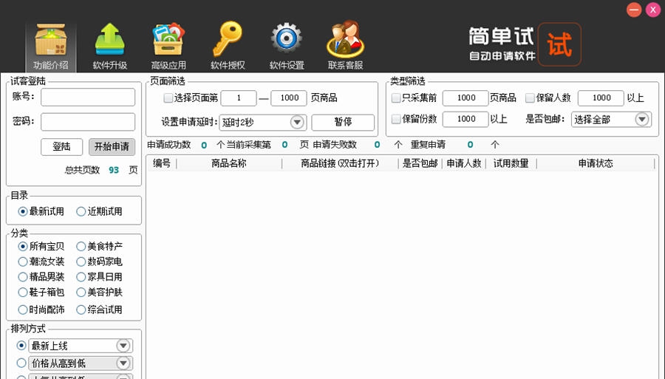Click the 编号 column header
This screenshot has width=665, height=379.
pyautogui.click(x=162, y=163)
